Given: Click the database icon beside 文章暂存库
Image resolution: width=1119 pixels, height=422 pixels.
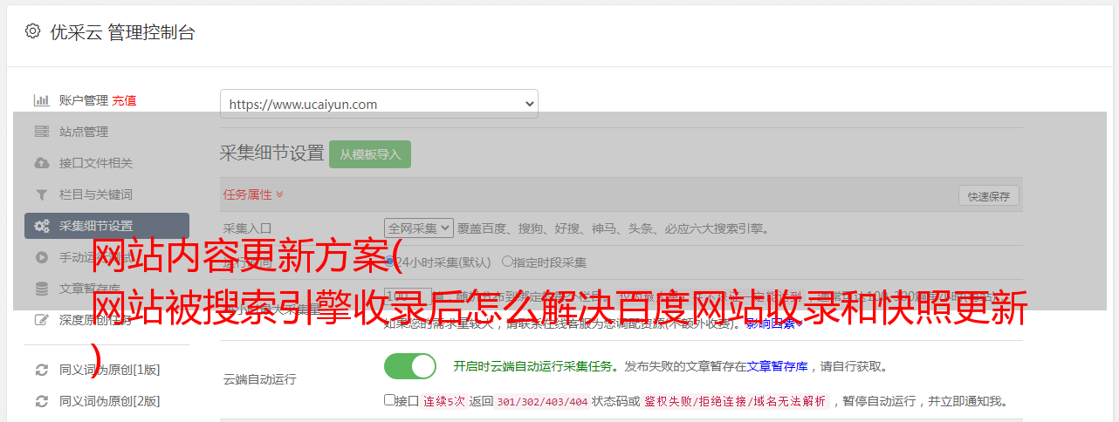Looking at the screenshot, I should [41, 289].
